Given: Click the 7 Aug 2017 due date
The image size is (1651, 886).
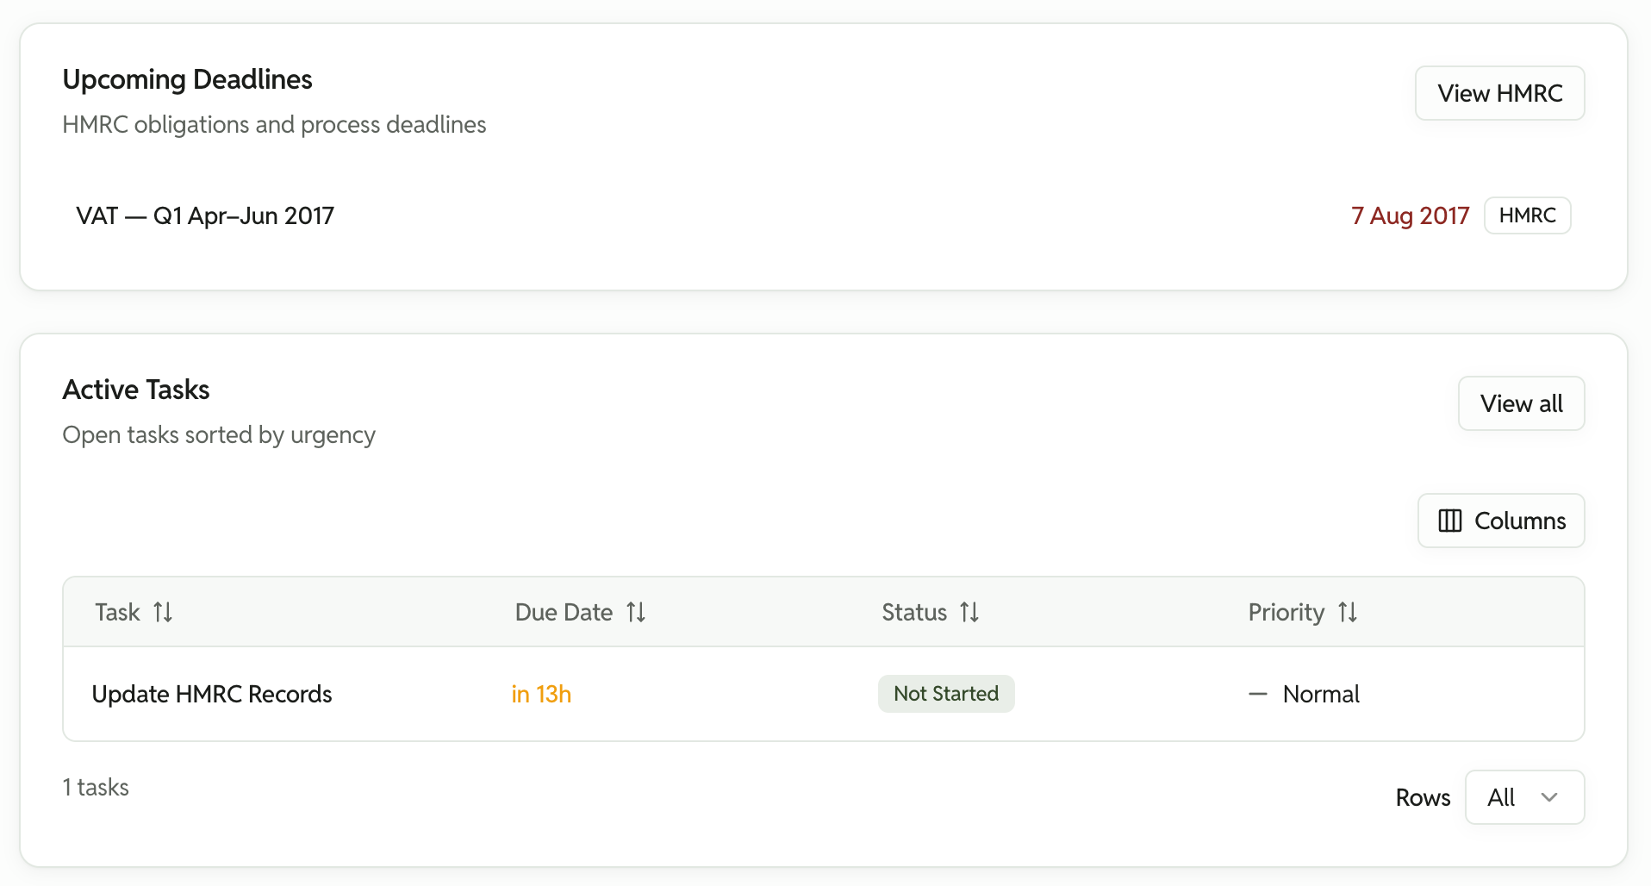Looking at the screenshot, I should point(1410,215).
